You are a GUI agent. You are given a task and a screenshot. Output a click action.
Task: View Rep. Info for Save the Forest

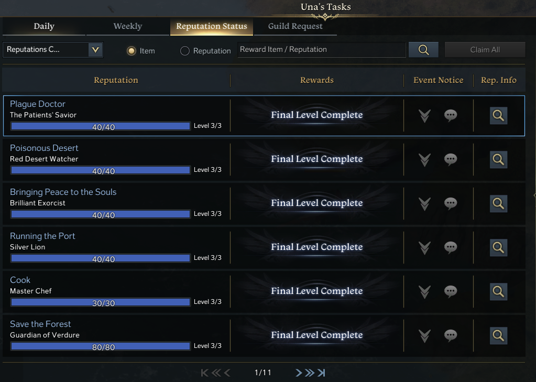(498, 335)
